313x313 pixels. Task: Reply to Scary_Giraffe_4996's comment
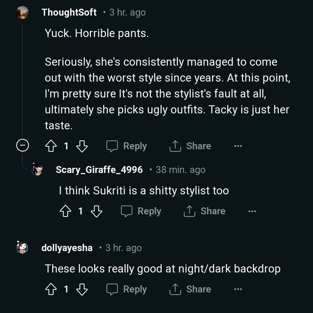(x=141, y=211)
